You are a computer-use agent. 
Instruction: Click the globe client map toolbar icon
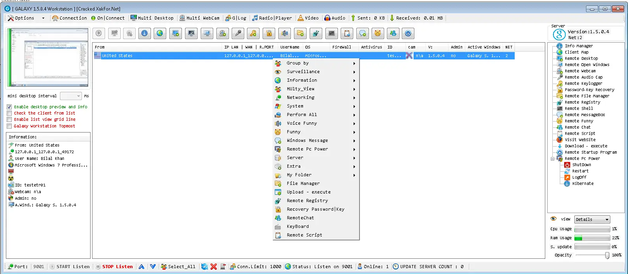tap(160, 34)
